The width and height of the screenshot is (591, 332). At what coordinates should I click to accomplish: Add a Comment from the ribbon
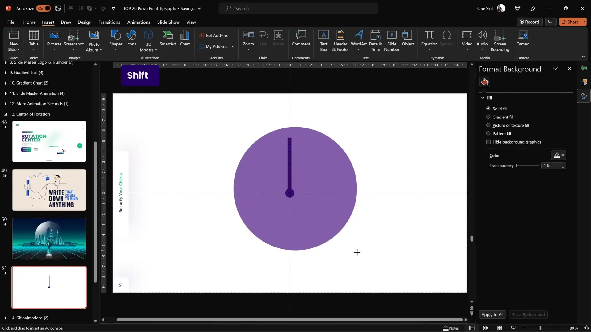point(301,38)
